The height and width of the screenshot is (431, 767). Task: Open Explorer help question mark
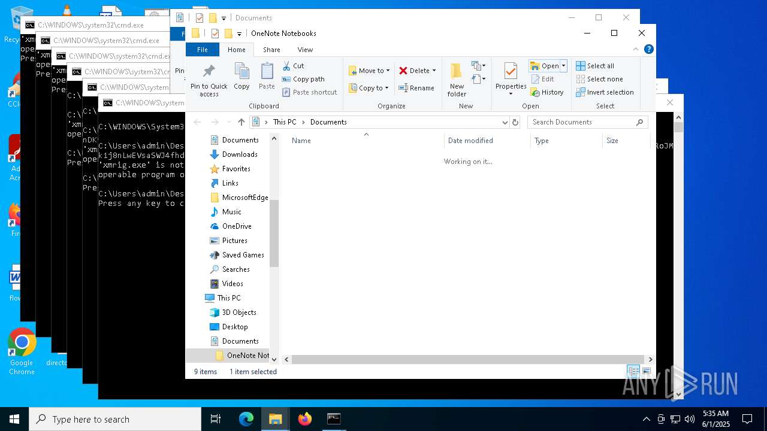click(648, 50)
